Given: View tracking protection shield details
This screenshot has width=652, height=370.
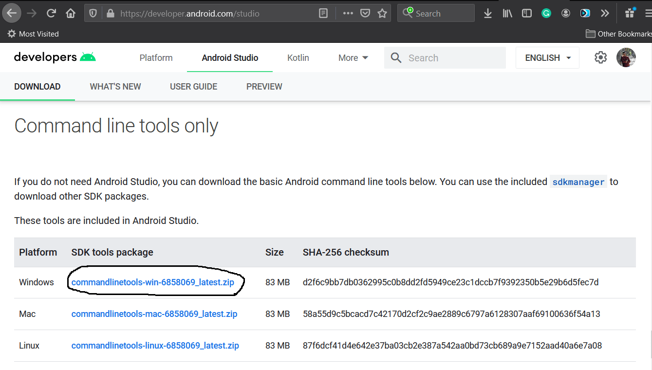Looking at the screenshot, I should point(93,13).
